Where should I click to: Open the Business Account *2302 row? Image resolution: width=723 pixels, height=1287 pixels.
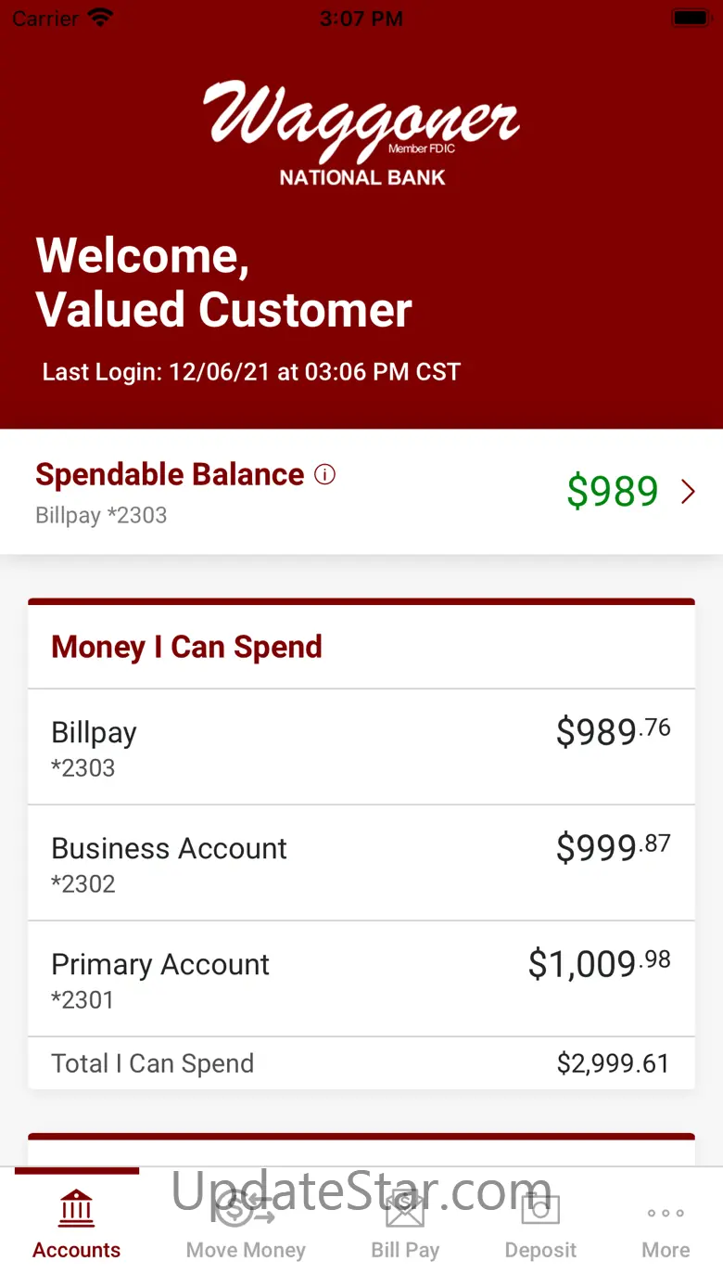(361, 863)
